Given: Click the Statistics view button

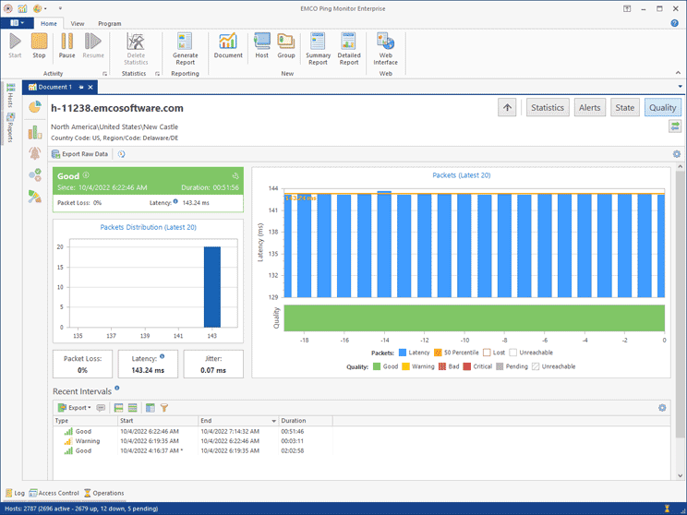Looking at the screenshot, I should [x=547, y=108].
